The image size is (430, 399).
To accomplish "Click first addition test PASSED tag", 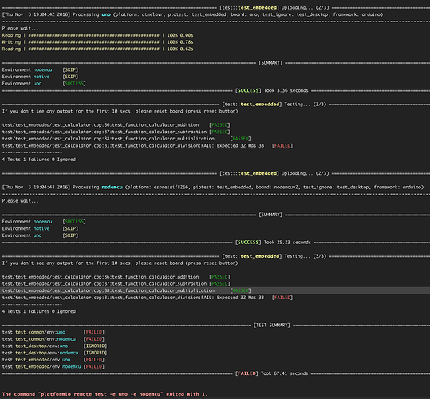I will coord(219,125).
